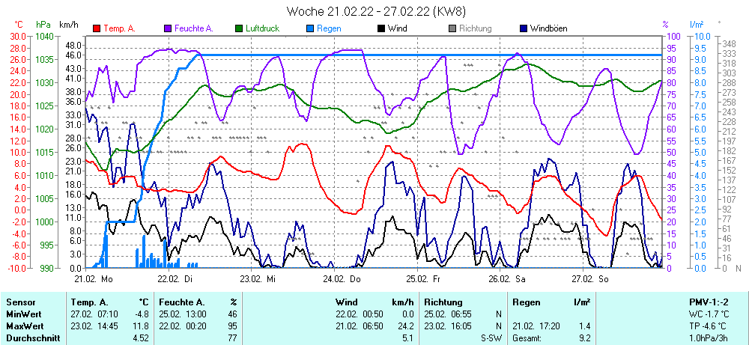Click the 25.02. Fr date marker
The height and width of the screenshot is (345, 749).
click(422, 278)
